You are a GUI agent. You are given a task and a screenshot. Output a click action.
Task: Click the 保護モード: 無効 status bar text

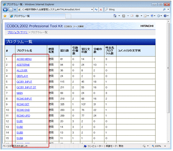pos(115,146)
